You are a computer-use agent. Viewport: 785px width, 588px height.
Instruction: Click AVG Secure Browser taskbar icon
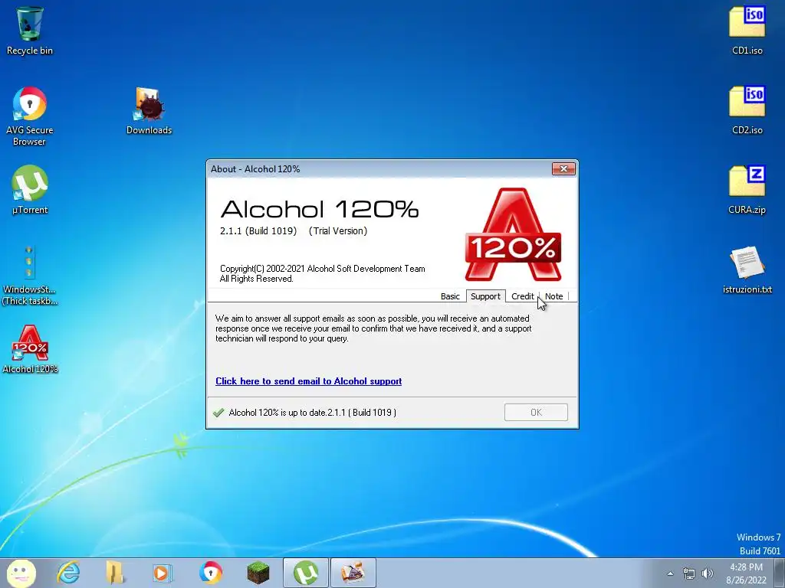(210, 573)
